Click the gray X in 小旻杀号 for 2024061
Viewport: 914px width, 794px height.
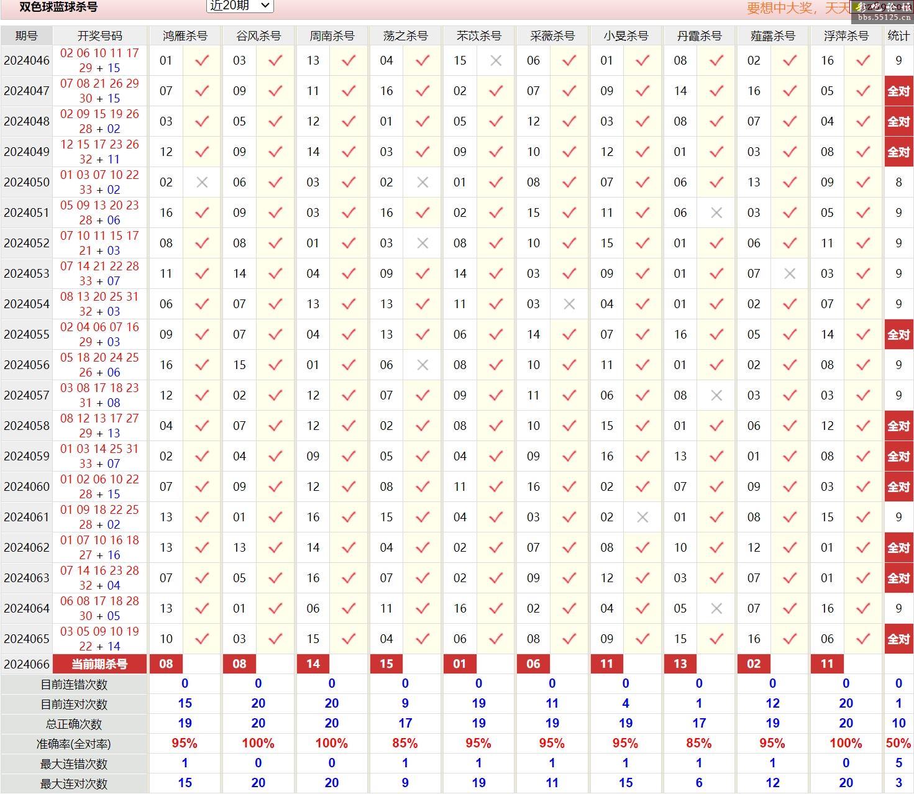pyautogui.click(x=642, y=518)
